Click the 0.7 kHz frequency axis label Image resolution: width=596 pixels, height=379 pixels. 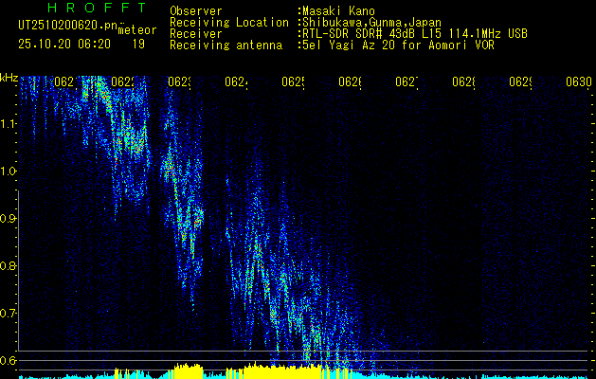8,313
